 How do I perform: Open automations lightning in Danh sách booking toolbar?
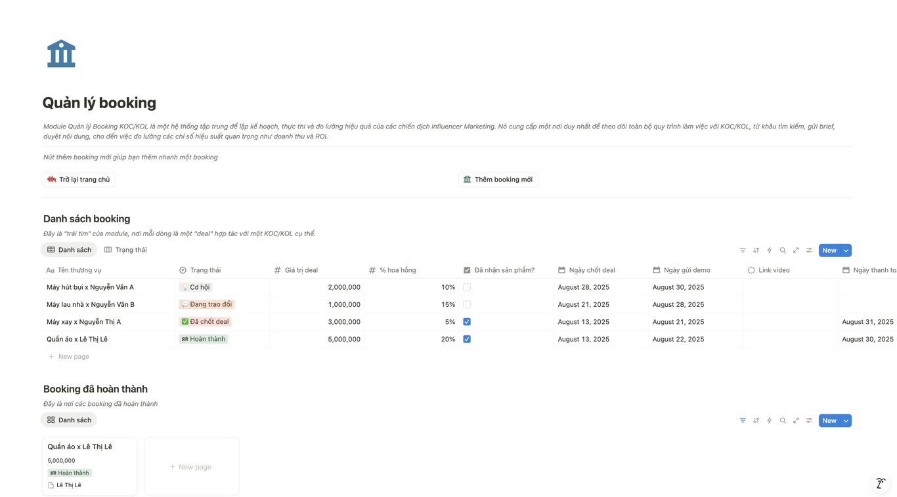(770, 250)
